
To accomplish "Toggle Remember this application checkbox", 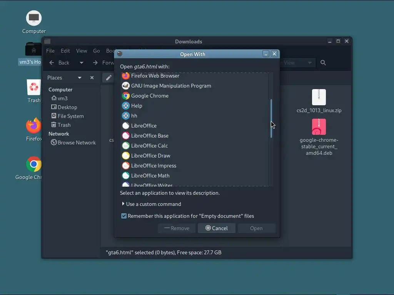I will click(x=124, y=216).
